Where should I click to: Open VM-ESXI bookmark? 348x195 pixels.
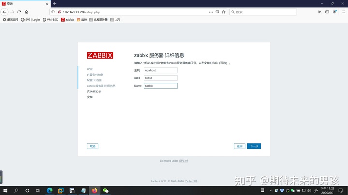pyautogui.click(x=51, y=20)
